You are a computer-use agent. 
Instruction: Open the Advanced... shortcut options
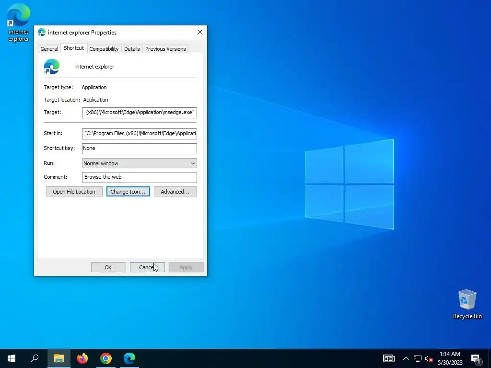pos(175,192)
